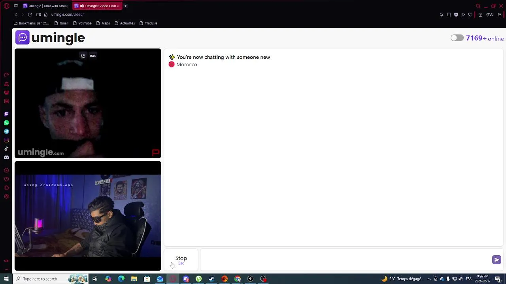Click the 7169+ online counter
The image size is (506, 284).
click(485, 38)
